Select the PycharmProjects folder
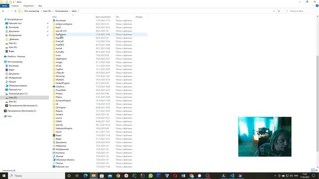 (x=63, y=100)
